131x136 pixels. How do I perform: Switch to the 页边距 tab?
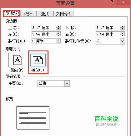pyautogui.click(x=11, y=14)
